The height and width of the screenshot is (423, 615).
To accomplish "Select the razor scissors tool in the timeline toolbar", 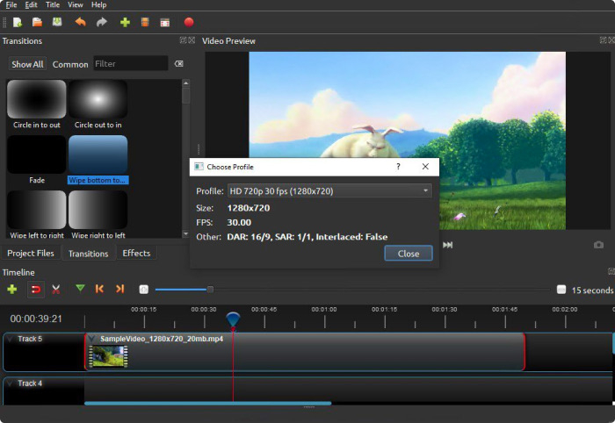I will coord(55,290).
